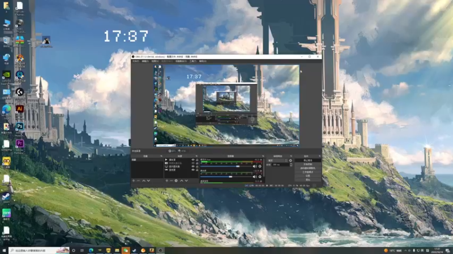Screen dimensions: 453x254
Task: Add a new scene with plus icon
Action: pos(134,181)
